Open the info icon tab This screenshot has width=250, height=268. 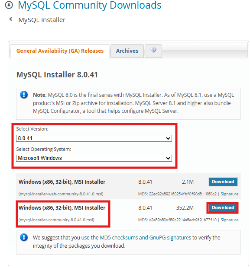(x=153, y=51)
